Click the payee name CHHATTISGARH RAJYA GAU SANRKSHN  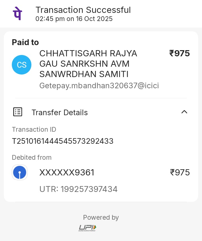coord(88,64)
